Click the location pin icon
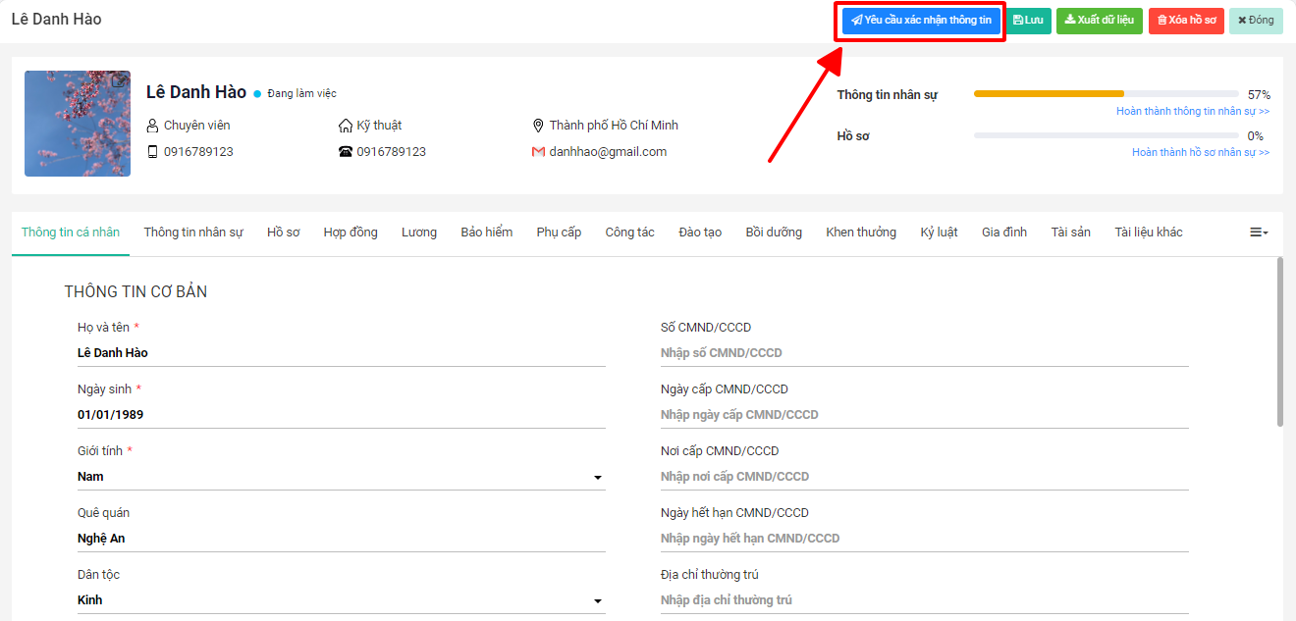This screenshot has width=1296, height=621. click(x=538, y=126)
